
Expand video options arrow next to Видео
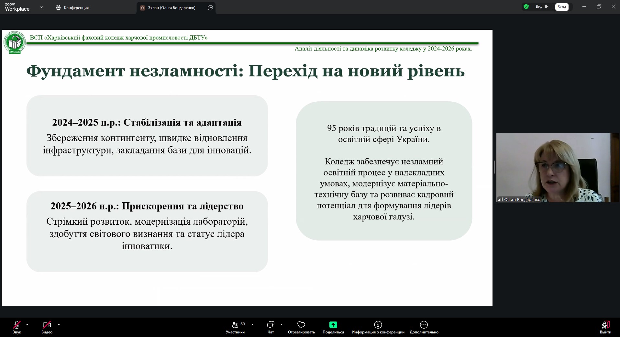(x=59, y=325)
